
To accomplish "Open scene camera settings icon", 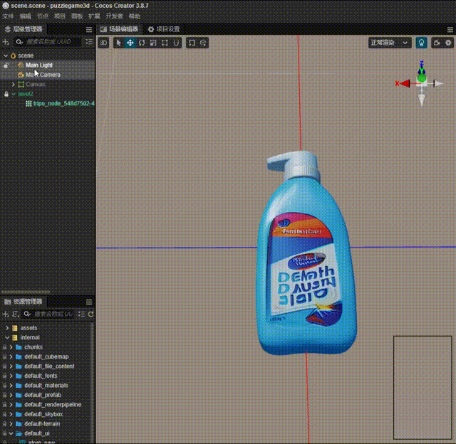I will (436, 43).
